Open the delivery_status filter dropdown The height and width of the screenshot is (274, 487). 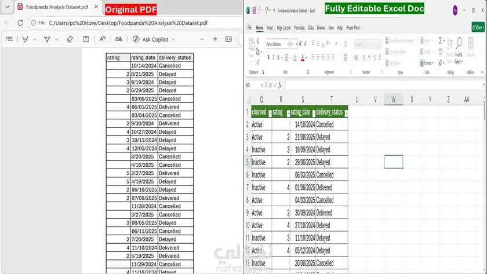coord(346,114)
